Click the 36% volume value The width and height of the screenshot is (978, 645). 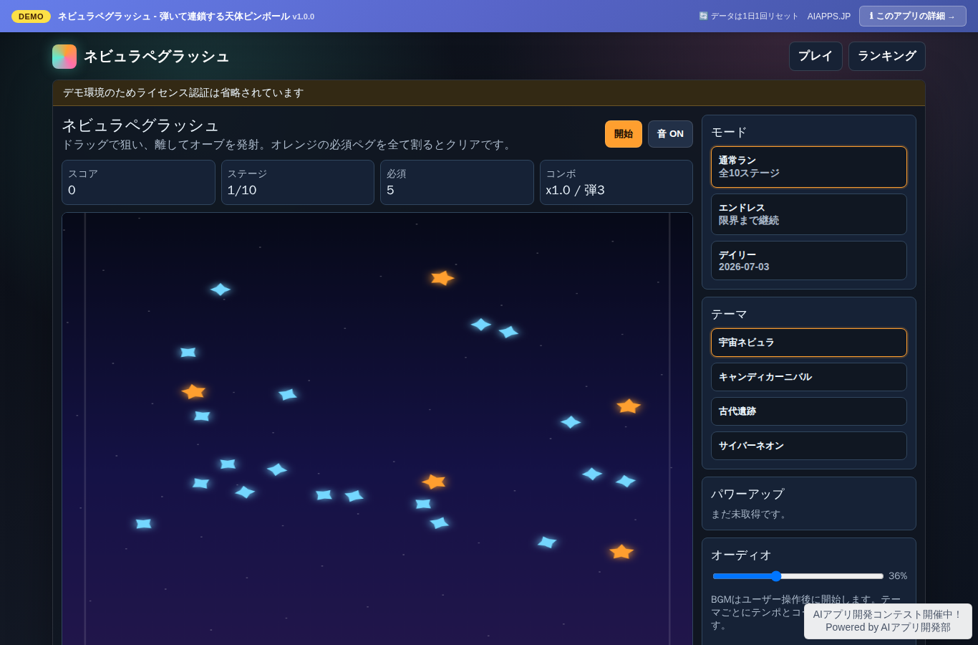click(x=898, y=576)
